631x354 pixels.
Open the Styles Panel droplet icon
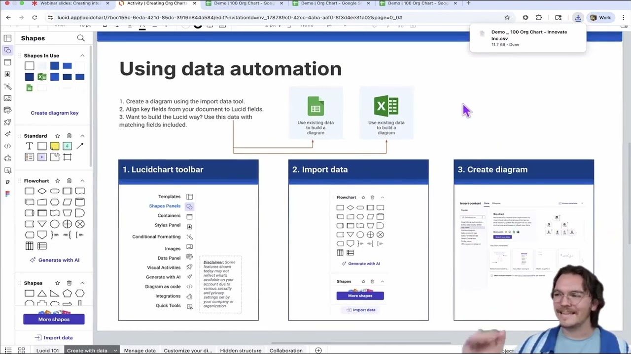tap(7, 74)
